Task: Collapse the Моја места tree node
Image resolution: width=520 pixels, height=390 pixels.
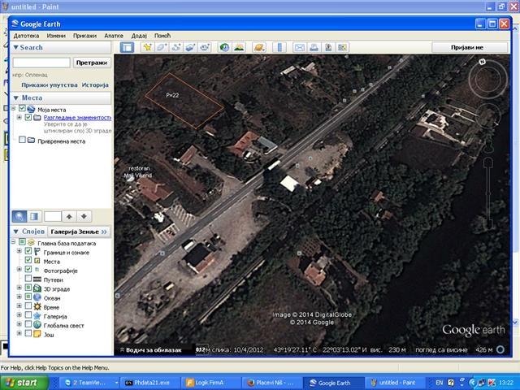Action: click(14, 109)
